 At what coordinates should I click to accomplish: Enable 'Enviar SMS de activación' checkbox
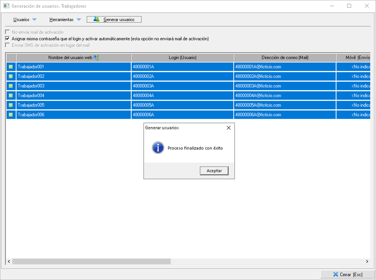click(x=7, y=45)
